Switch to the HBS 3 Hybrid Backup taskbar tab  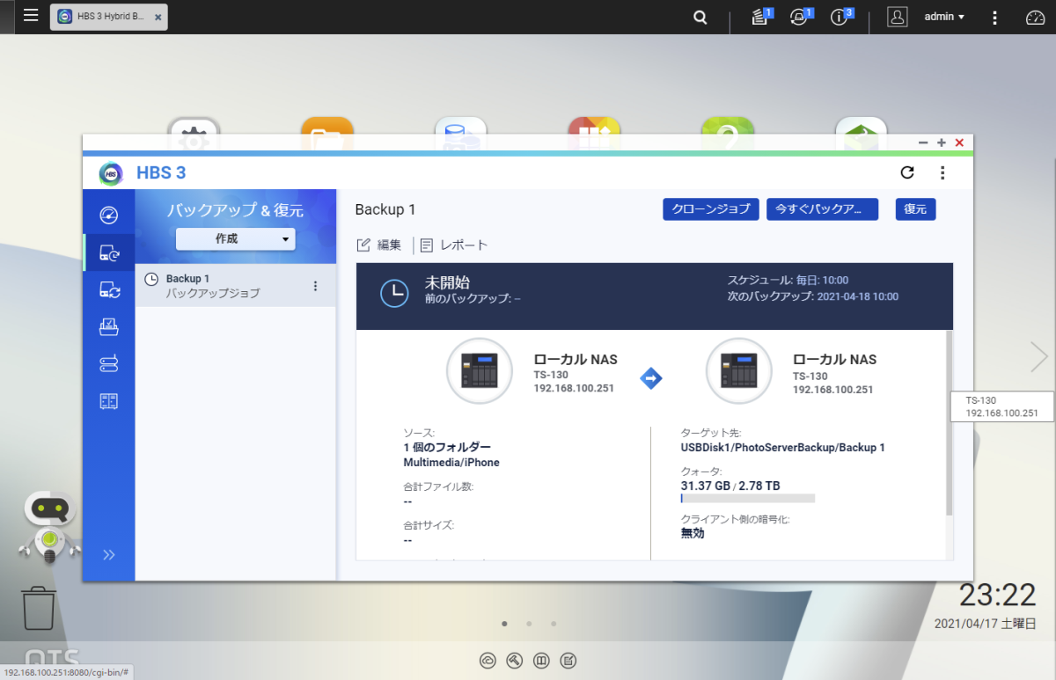pyautogui.click(x=108, y=17)
